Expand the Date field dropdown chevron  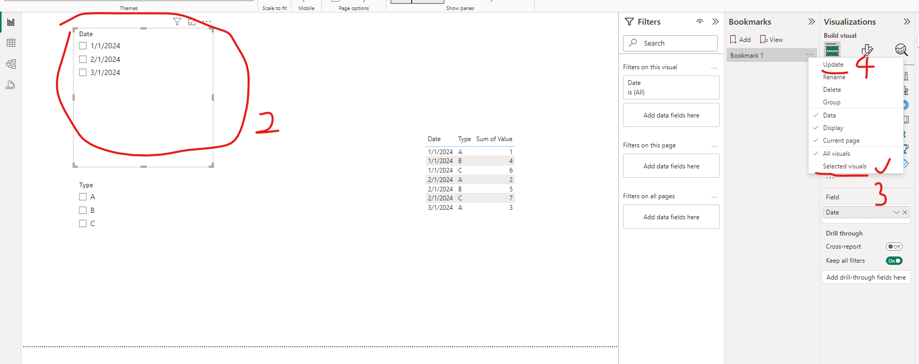point(896,212)
